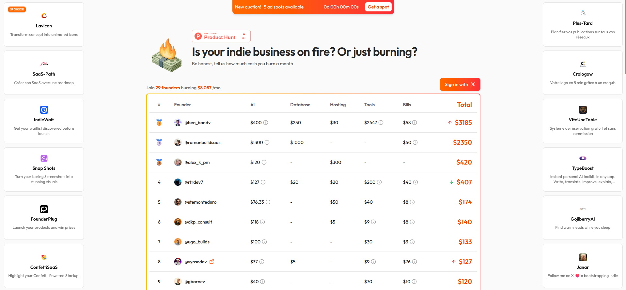
Task: Upvote arrow on the Product Hunt badge
Action: 244,34
